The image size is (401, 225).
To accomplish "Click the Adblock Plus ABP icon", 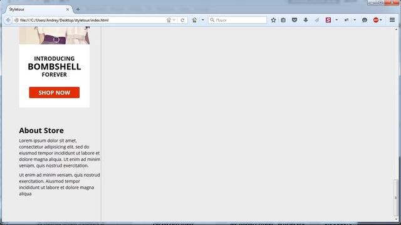I will [x=376, y=20].
